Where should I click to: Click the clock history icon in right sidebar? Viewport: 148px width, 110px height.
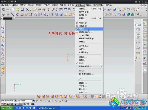(145, 52)
